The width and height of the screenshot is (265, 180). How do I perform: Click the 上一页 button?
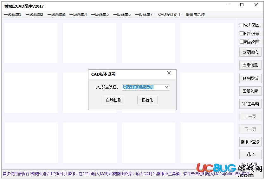(250, 116)
